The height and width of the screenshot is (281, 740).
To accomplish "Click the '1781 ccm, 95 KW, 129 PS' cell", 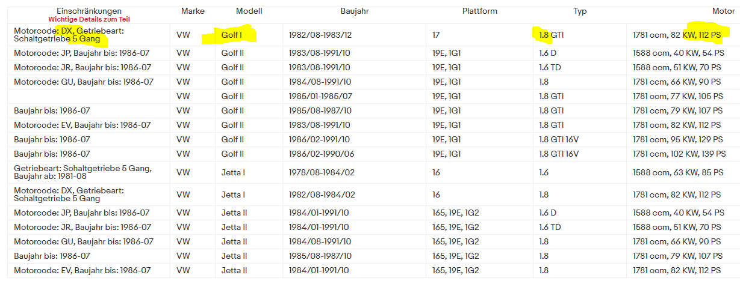I will (x=677, y=139).
